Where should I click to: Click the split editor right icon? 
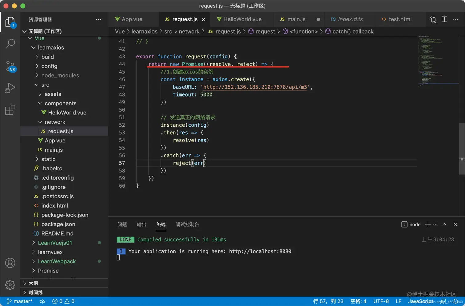click(444, 19)
